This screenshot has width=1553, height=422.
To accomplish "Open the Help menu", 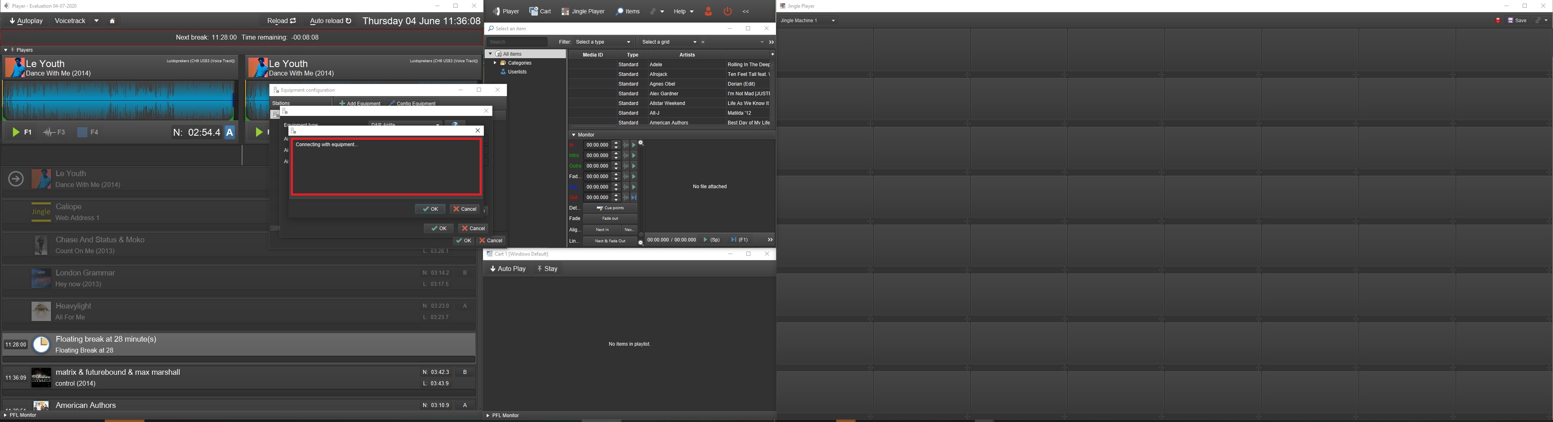I will coord(683,11).
